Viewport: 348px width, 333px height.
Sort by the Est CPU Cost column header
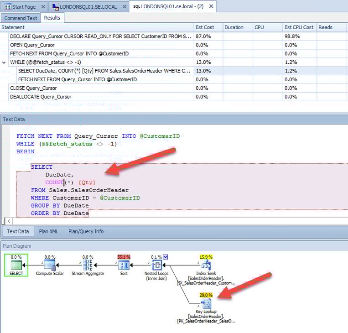[x=300, y=27]
